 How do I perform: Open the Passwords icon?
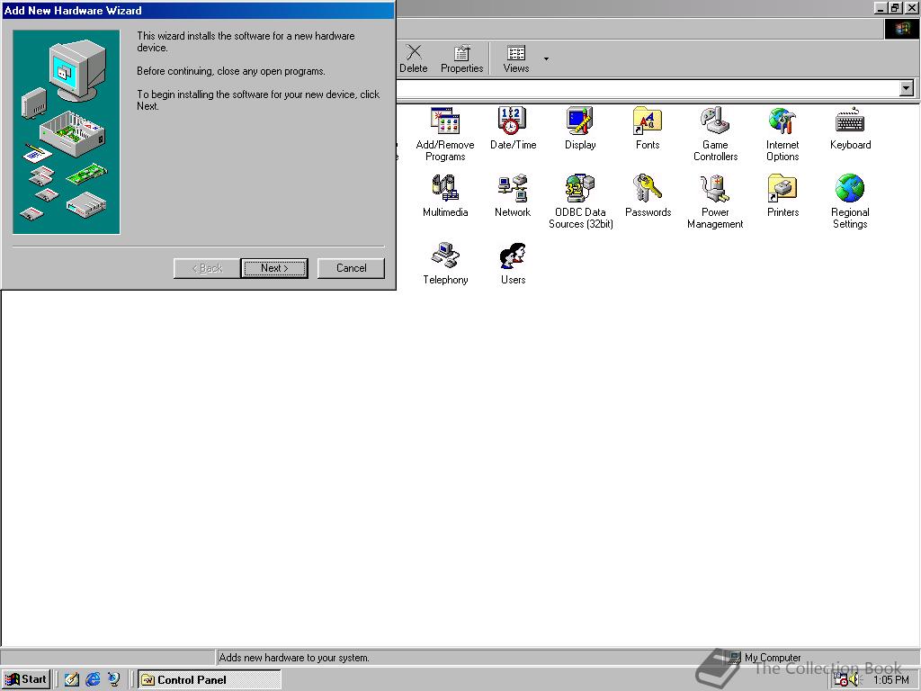click(648, 195)
